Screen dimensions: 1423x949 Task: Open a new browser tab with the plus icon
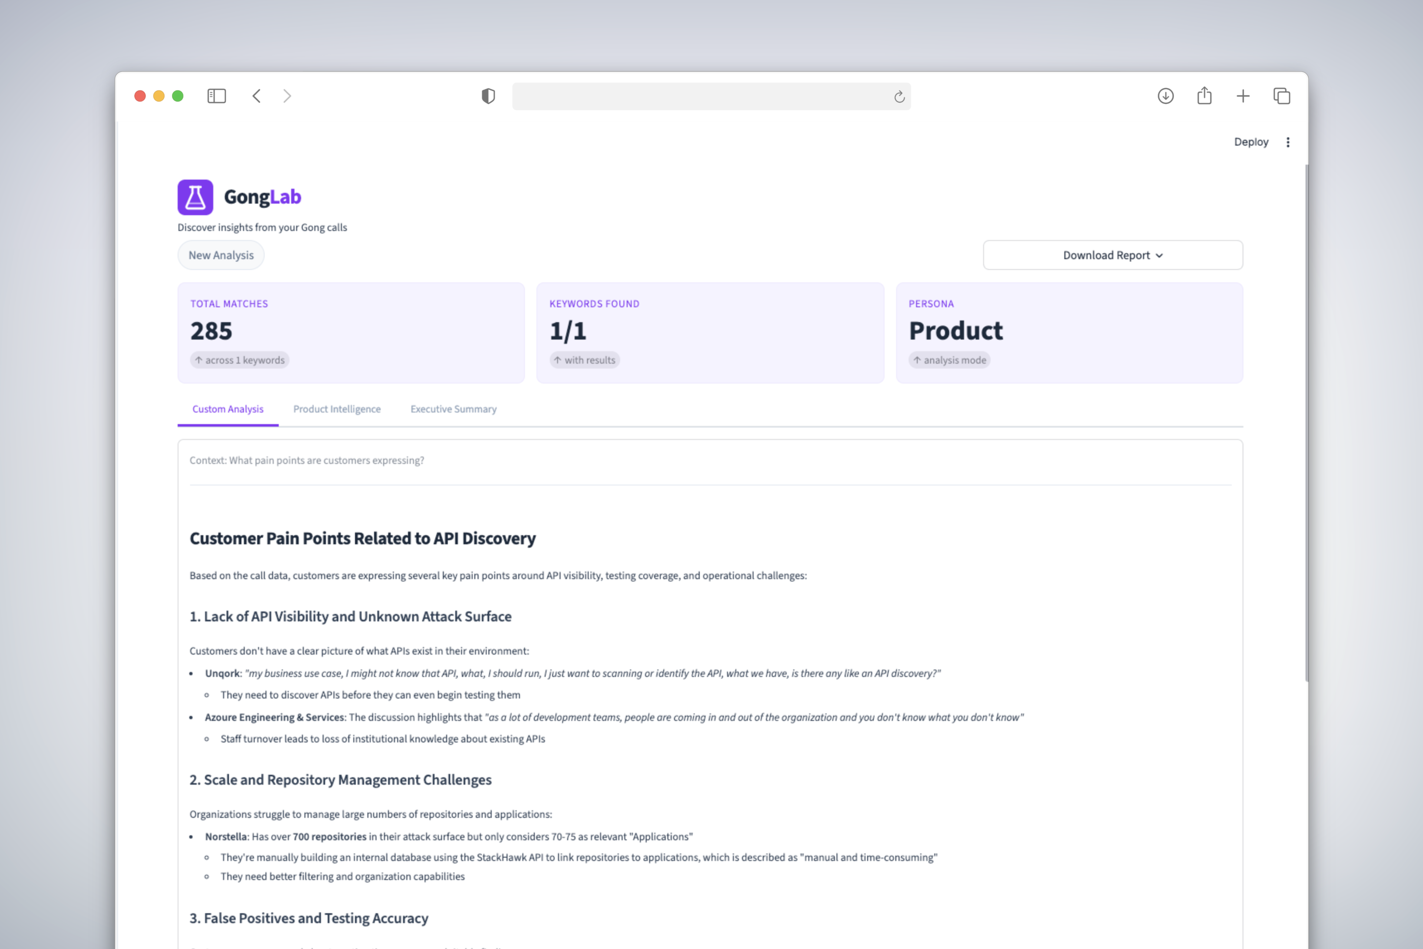point(1243,96)
